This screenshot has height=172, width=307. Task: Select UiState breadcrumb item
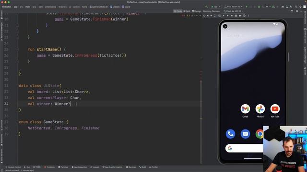coord(115,7)
